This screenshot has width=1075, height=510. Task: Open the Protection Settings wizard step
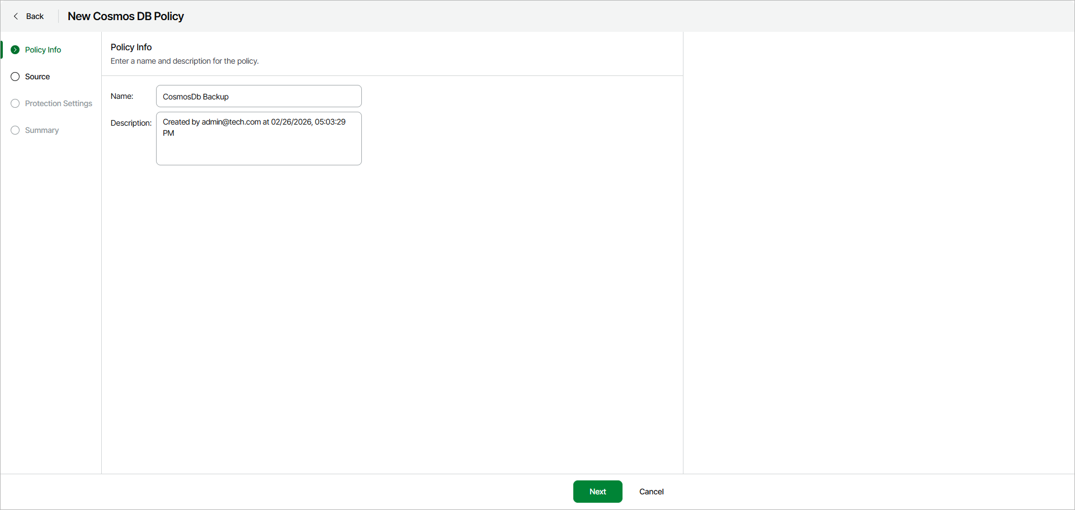59,103
